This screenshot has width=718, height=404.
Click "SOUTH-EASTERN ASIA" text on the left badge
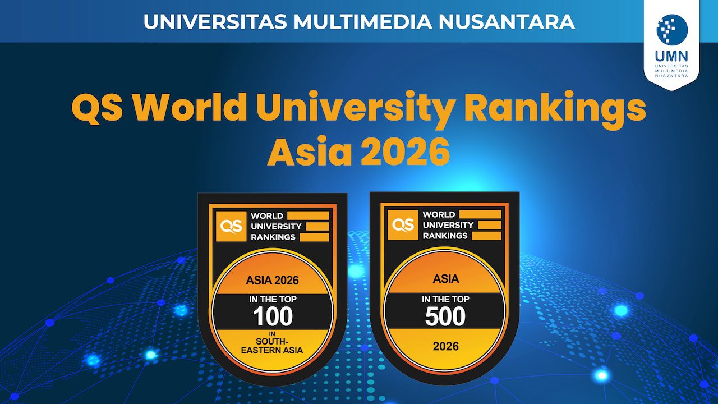(273, 345)
